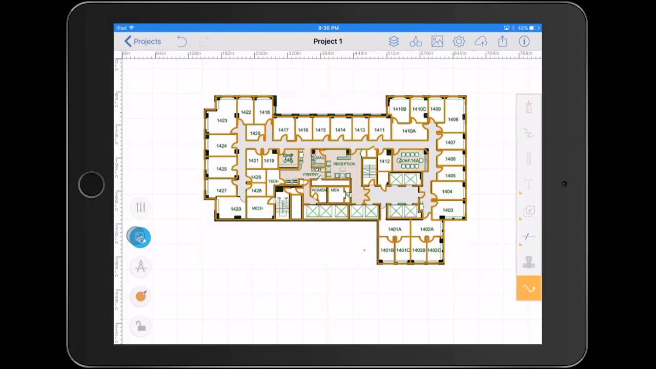The height and width of the screenshot is (369, 656).
Task: Select room 1410B on floor plan
Action: pos(399,109)
